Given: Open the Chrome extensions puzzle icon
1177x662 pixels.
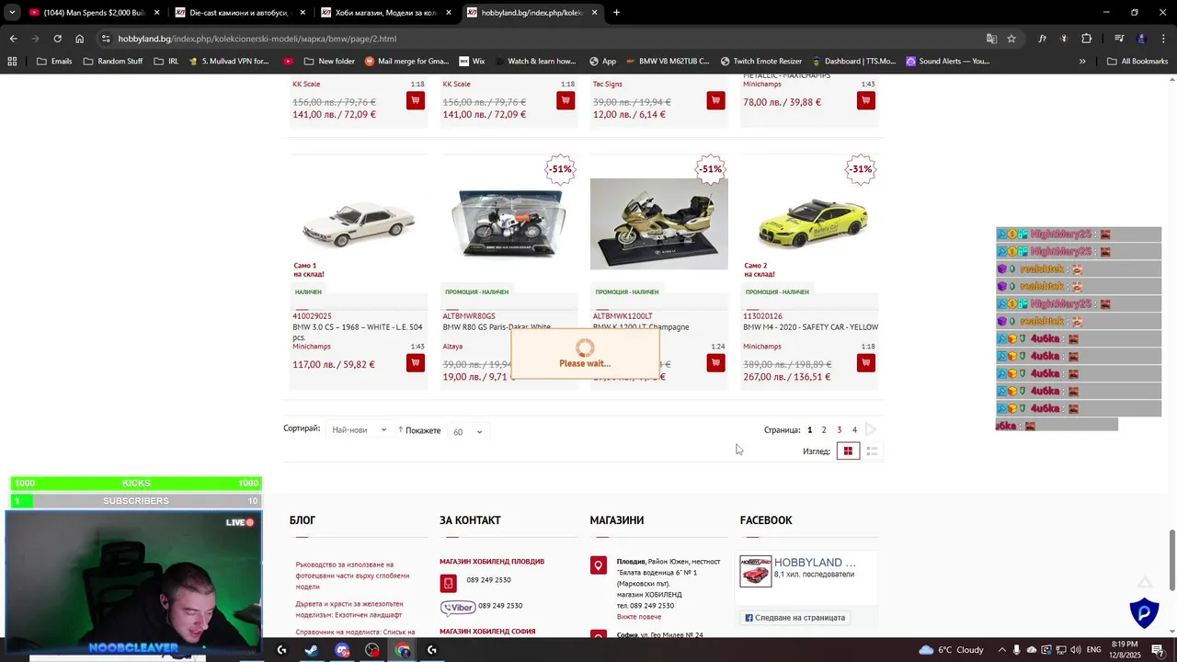Looking at the screenshot, I should [x=1086, y=39].
